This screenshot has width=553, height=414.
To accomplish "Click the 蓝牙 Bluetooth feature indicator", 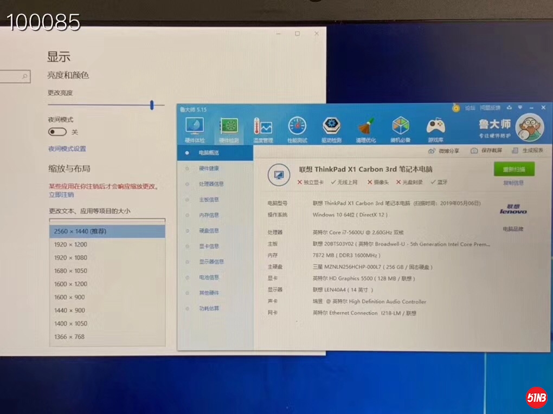I will coord(439,182).
